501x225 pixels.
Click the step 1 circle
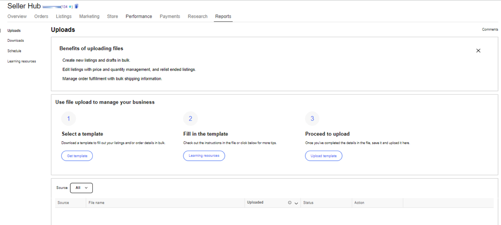click(69, 118)
